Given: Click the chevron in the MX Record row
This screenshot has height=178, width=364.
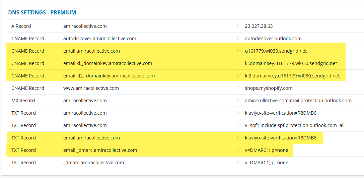Looking at the screenshot, I should 238,100.
